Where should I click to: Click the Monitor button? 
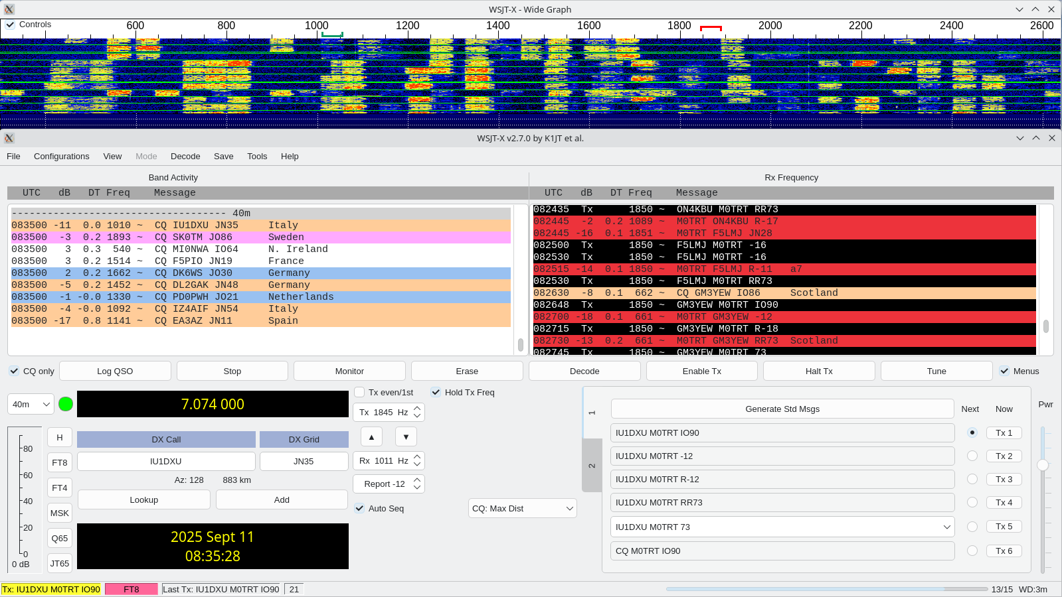(x=349, y=371)
